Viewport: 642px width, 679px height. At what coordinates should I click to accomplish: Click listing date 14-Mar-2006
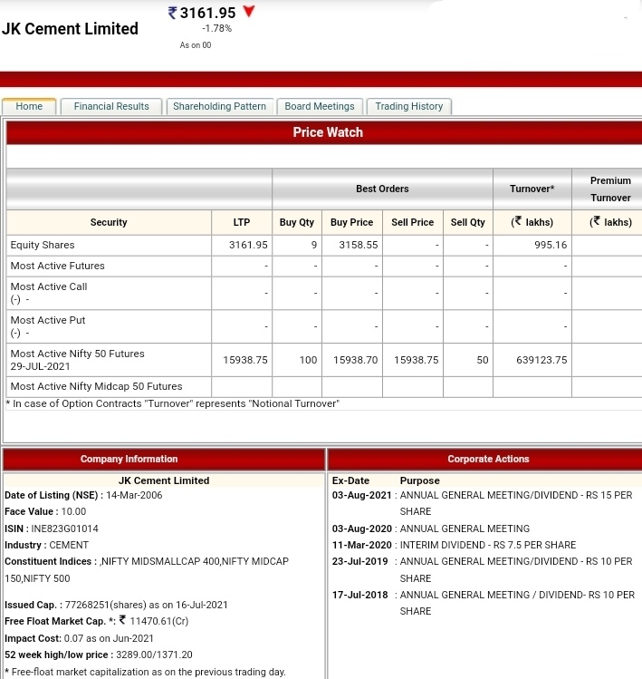(x=134, y=495)
